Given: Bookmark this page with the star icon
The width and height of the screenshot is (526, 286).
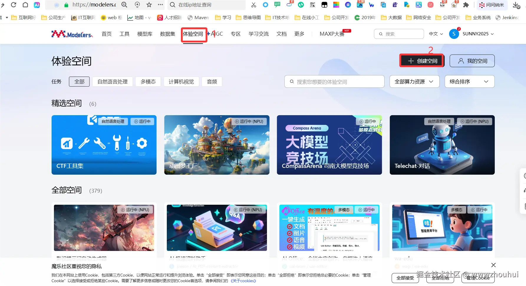Looking at the screenshot, I should 149,5.
